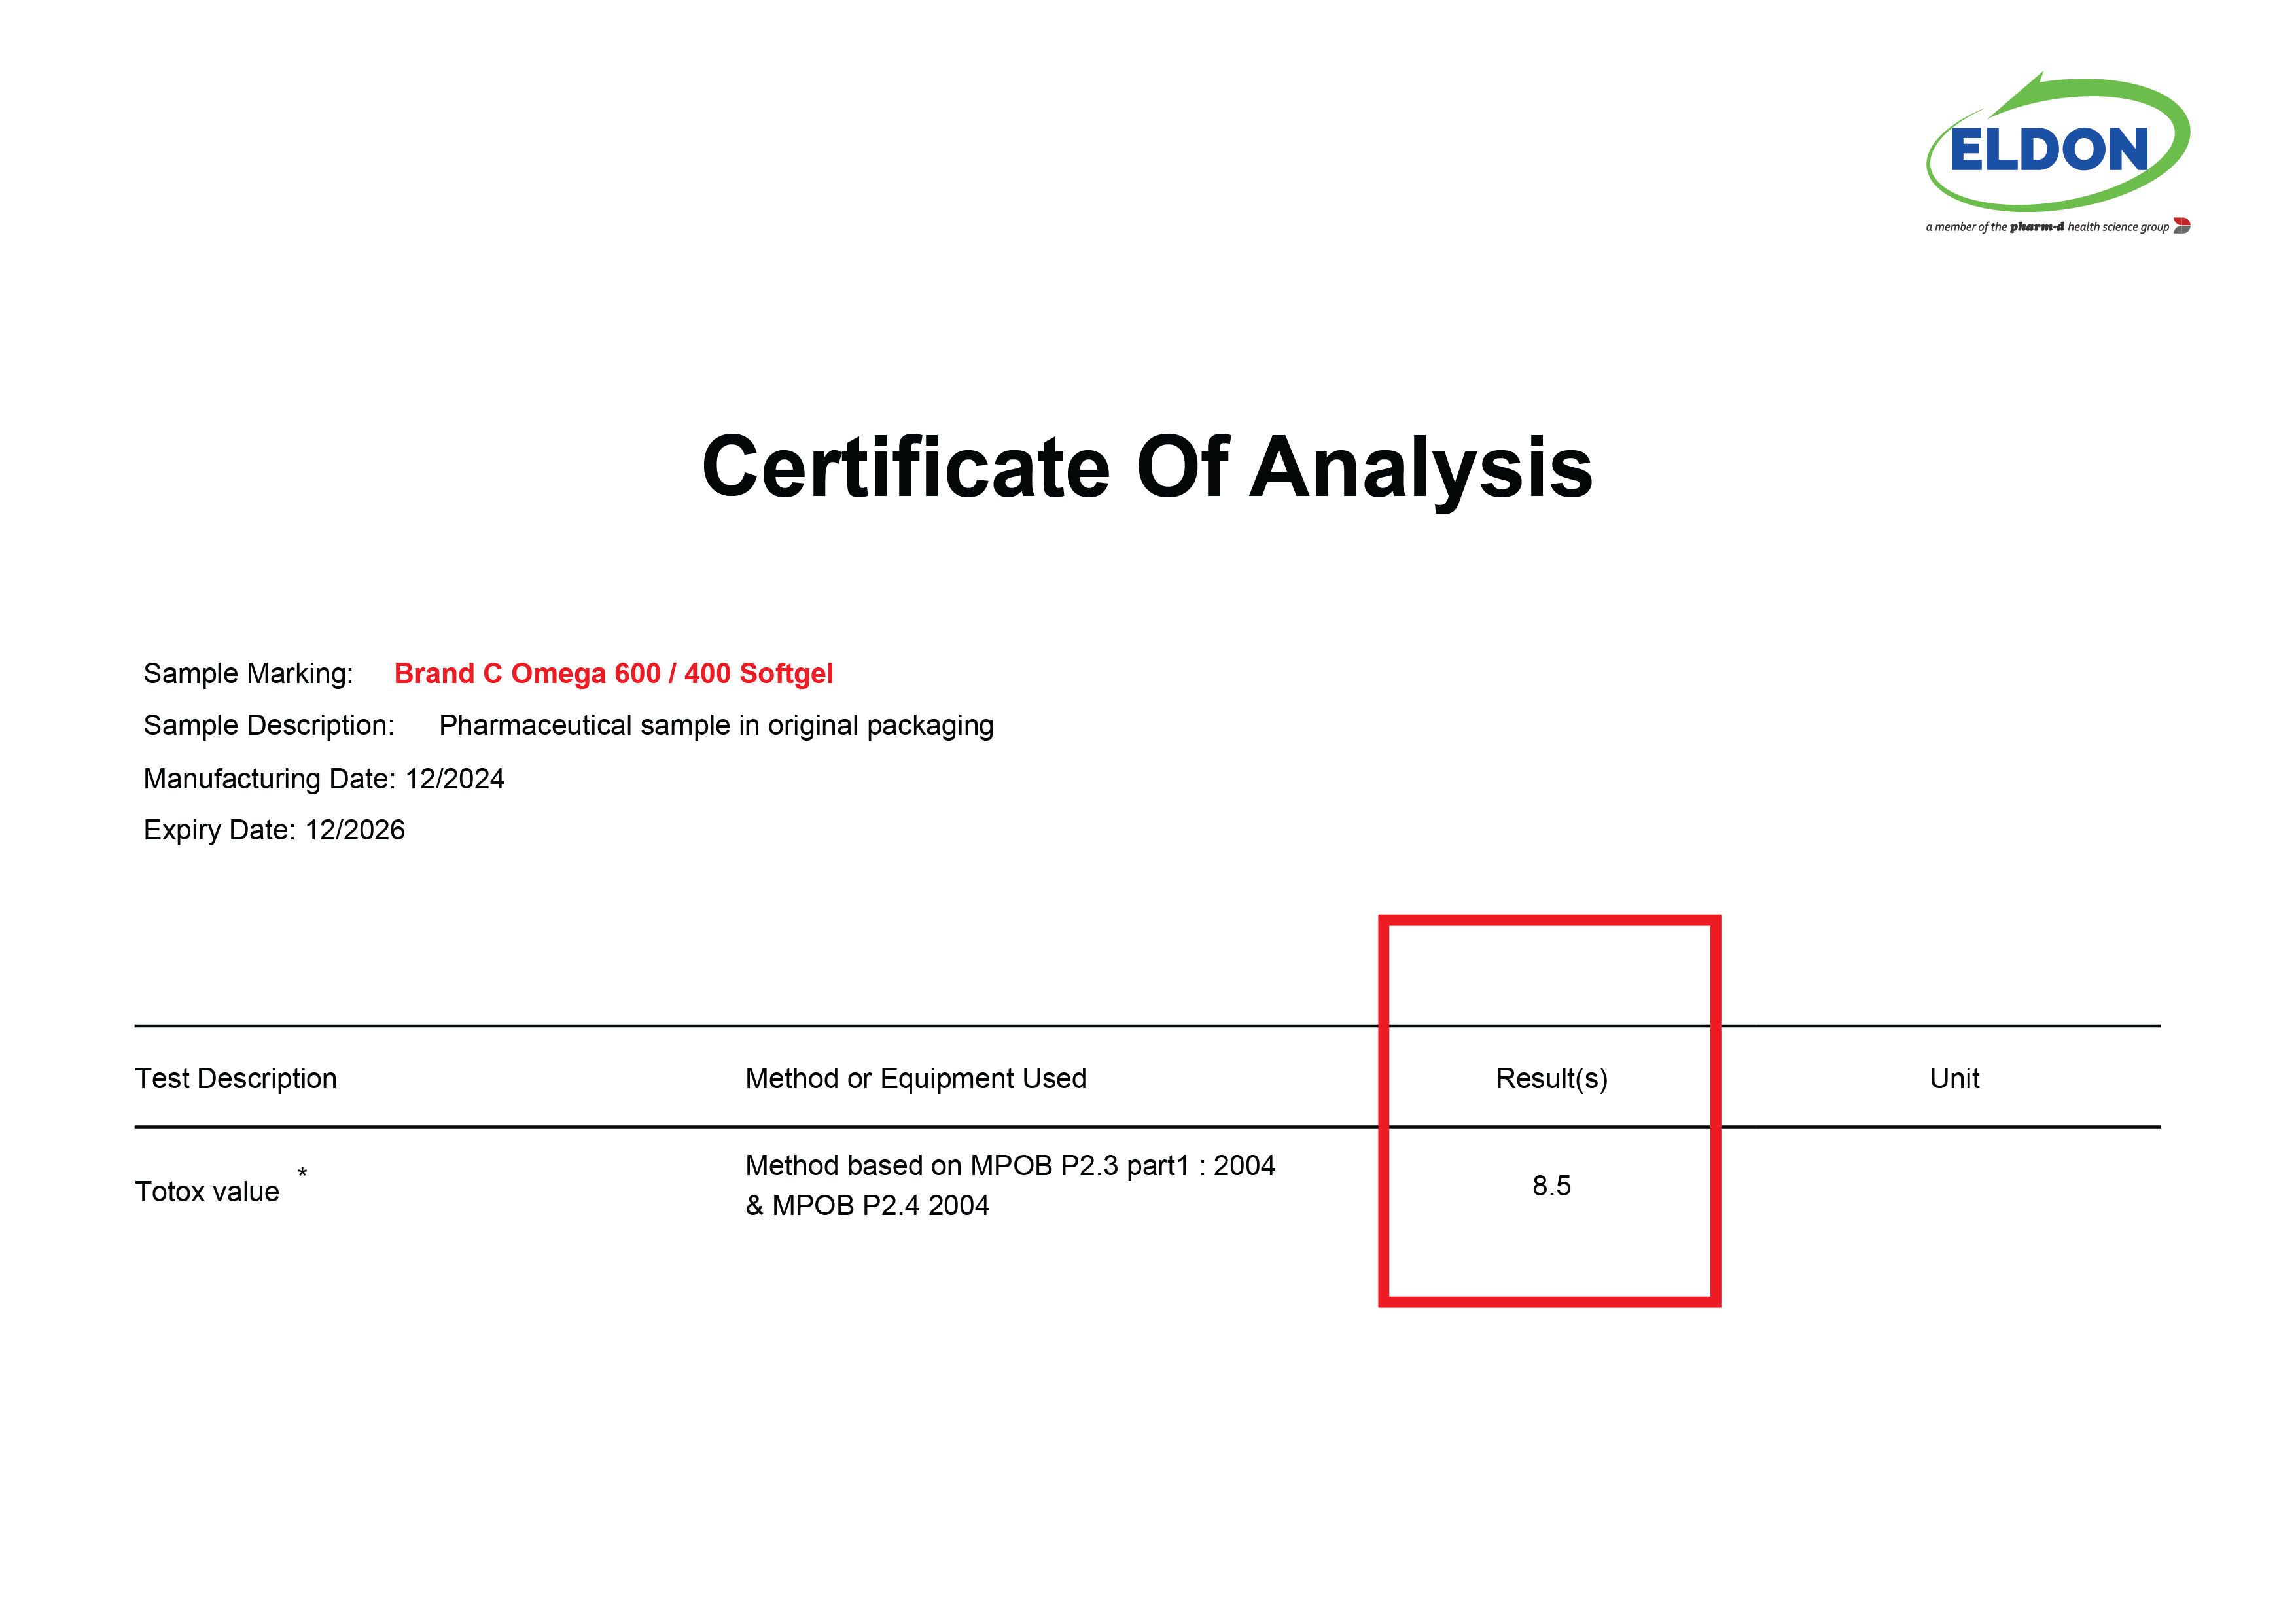Click the asterisk beside Totox value
2296x1624 pixels.
tap(302, 1172)
